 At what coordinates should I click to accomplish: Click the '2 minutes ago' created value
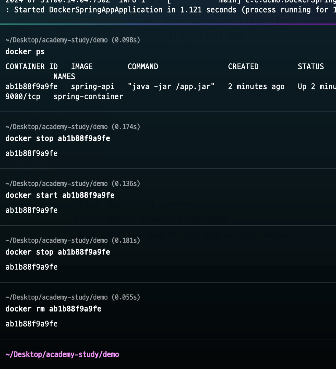click(x=256, y=86)
